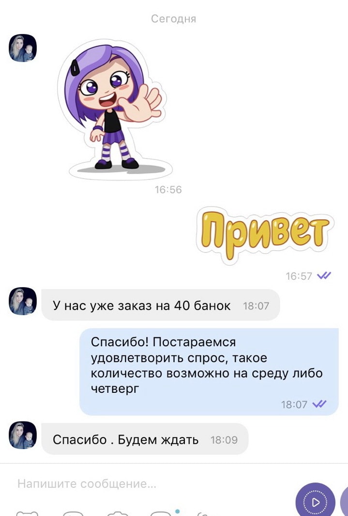Tap the read checkmarks beside 18:07 in blue bubble
The width and height of the screenshot is (348, 516).
[x=319, y=404]
